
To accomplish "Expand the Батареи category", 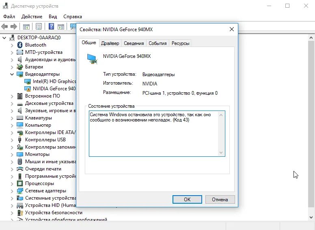I will coord(12,67).
